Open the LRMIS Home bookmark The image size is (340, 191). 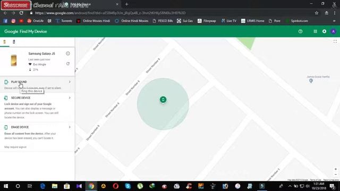point(253,21)
